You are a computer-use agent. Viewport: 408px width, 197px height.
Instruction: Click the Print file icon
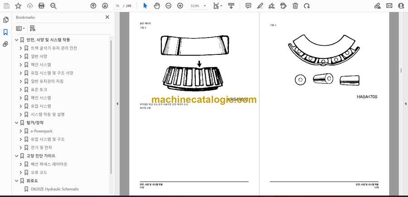[42, 6]
